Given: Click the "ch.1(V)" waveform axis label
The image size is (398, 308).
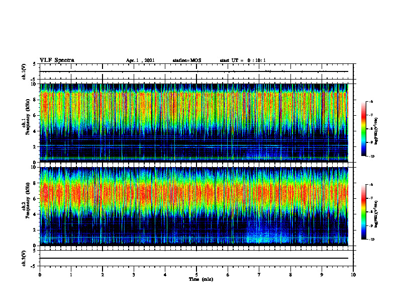Looking at the screenshot, I should (24, 71).
